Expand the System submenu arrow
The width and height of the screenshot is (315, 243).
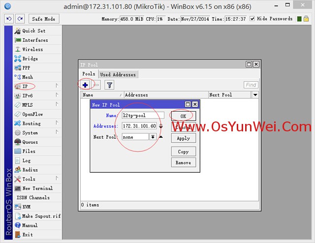click(57, 132)
